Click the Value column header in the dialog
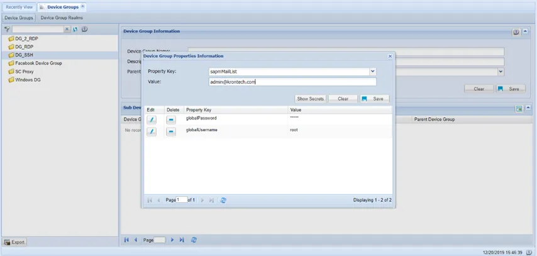Image resolution: width=537 pixels, height=256 pixels. click(340, 110)
